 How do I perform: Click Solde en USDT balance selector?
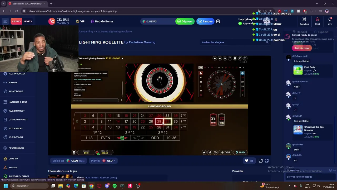[x=68, y=161]
